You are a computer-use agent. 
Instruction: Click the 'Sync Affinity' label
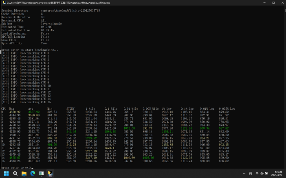point(12,43)
